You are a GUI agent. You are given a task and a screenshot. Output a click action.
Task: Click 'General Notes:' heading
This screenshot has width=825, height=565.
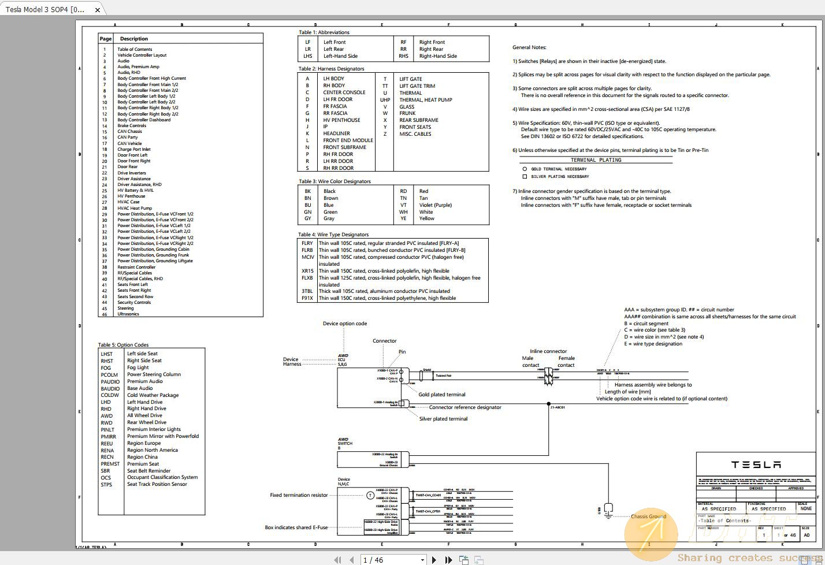coord(529,47)
